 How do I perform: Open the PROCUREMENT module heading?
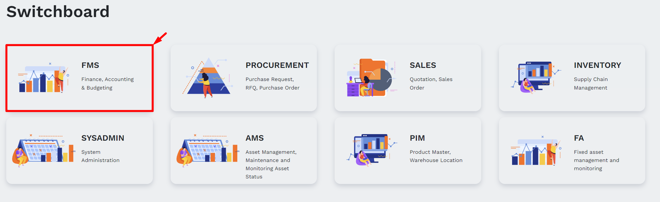point(277,65)
